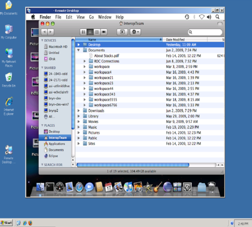Launch Terminal in the dock
Screen dimensions: 252x227
[x=50, y=187]
